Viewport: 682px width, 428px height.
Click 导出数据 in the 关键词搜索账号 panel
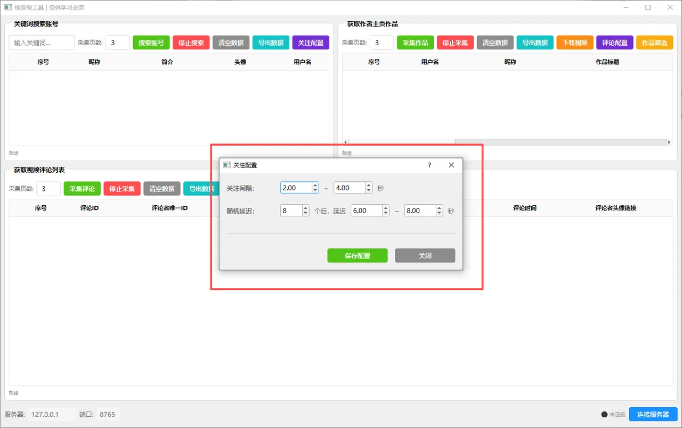click(x=271, y=43)
